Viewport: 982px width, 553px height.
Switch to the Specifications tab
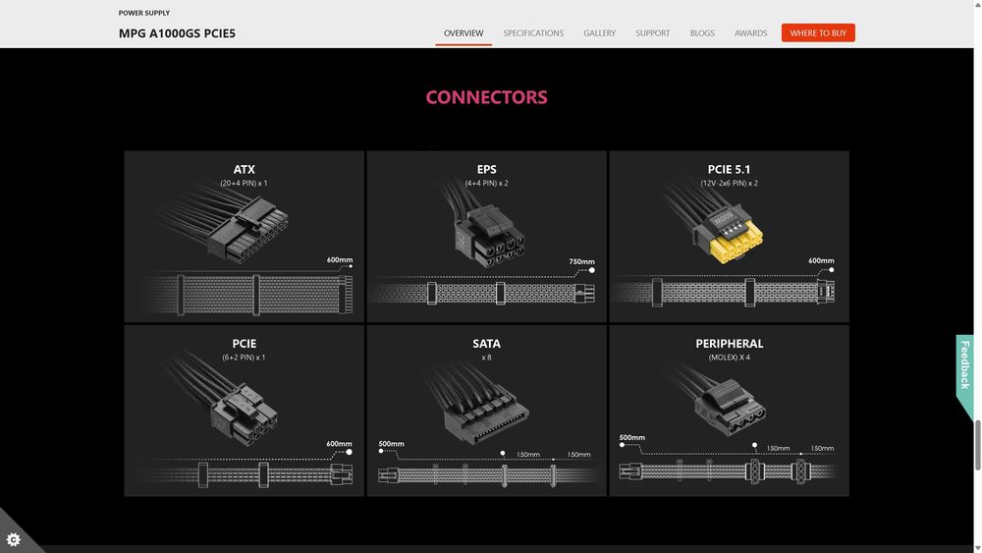click(x=533, y=33)
